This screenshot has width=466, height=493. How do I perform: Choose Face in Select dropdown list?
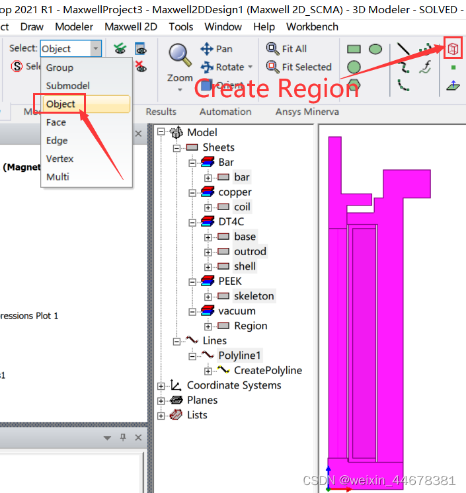(87, 122)
